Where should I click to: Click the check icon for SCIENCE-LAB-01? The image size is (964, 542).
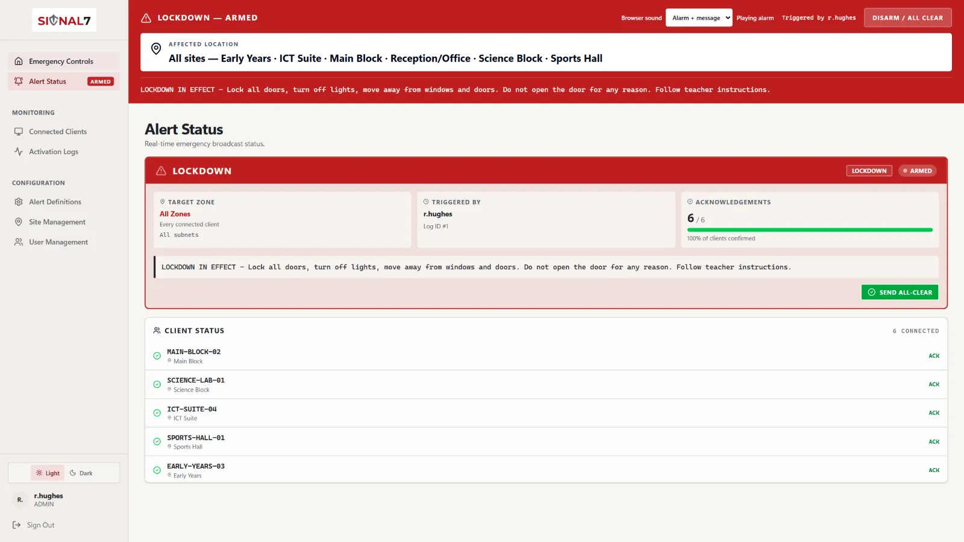click(157, 384)
